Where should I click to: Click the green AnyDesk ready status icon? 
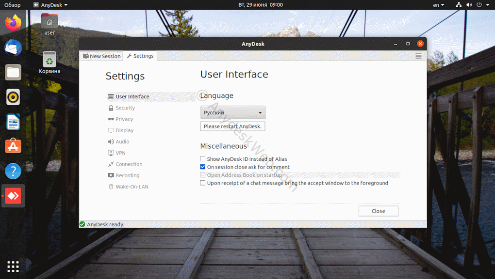tap(82, 224)
